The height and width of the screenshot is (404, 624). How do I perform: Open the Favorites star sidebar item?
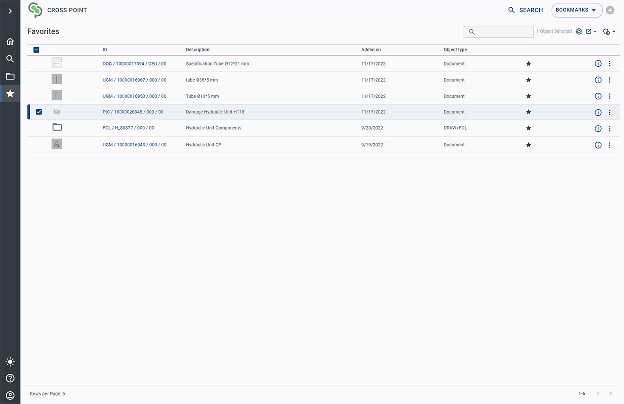[x=10, y=94]
